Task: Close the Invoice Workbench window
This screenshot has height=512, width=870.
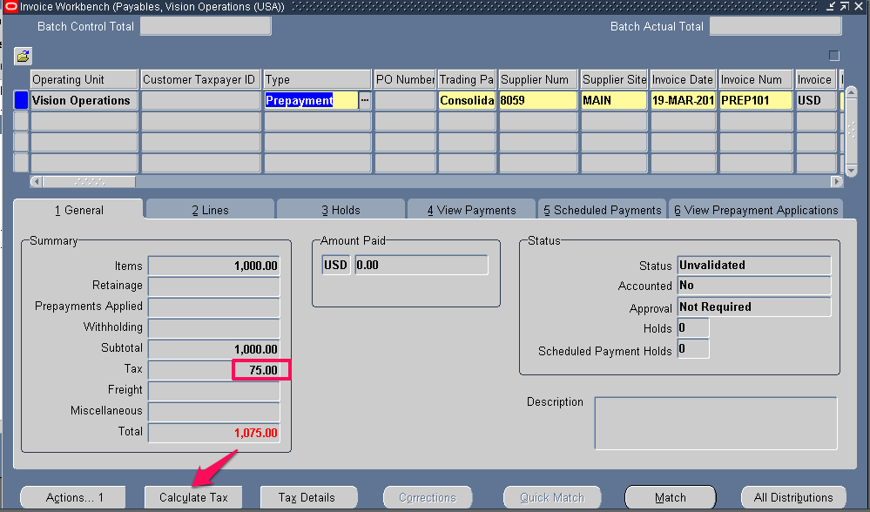Action: pyautogui.click(x=858, y=6)
